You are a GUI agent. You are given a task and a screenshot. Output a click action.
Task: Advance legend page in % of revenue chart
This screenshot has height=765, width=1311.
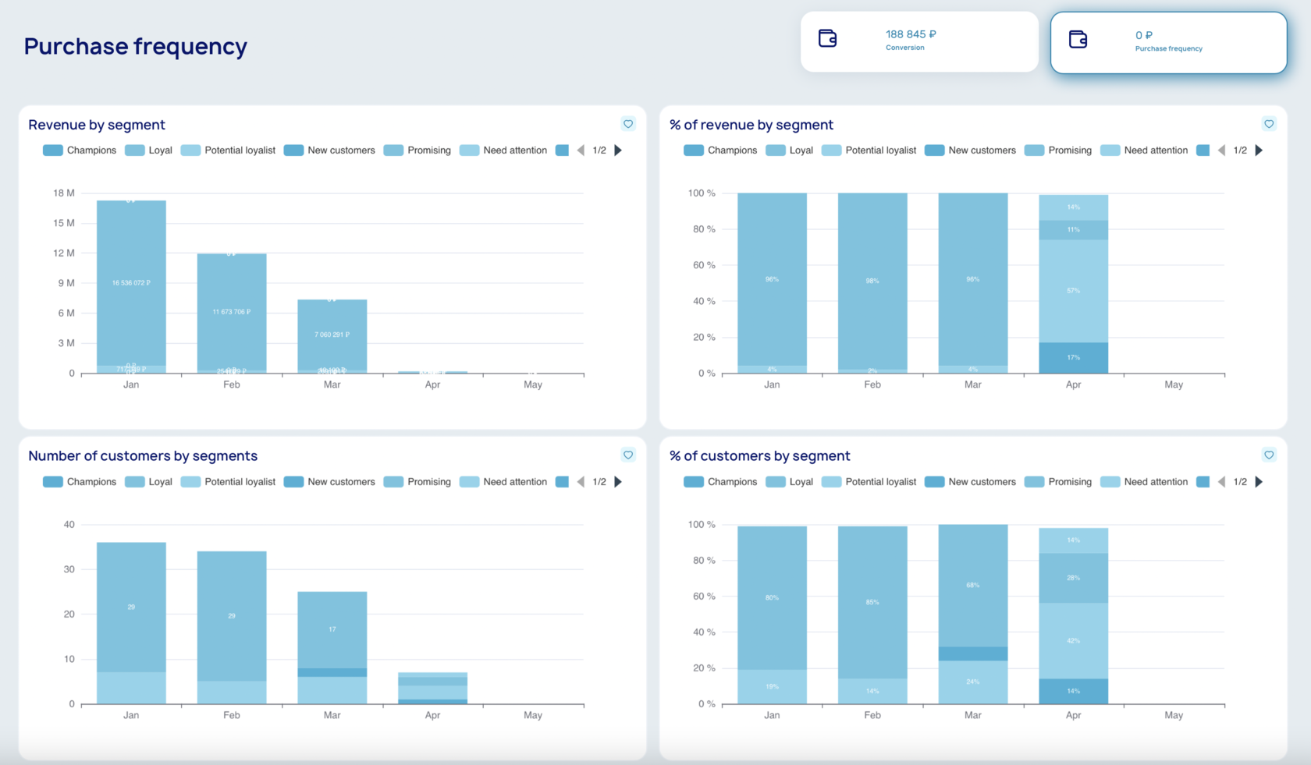1259,151
